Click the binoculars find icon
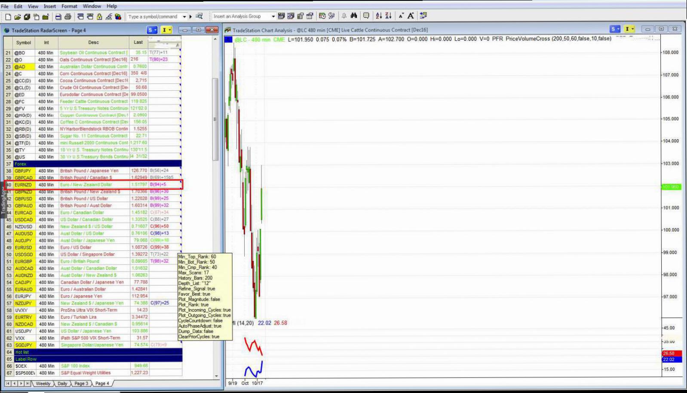The image size is (687, 393). pos(354,16)
